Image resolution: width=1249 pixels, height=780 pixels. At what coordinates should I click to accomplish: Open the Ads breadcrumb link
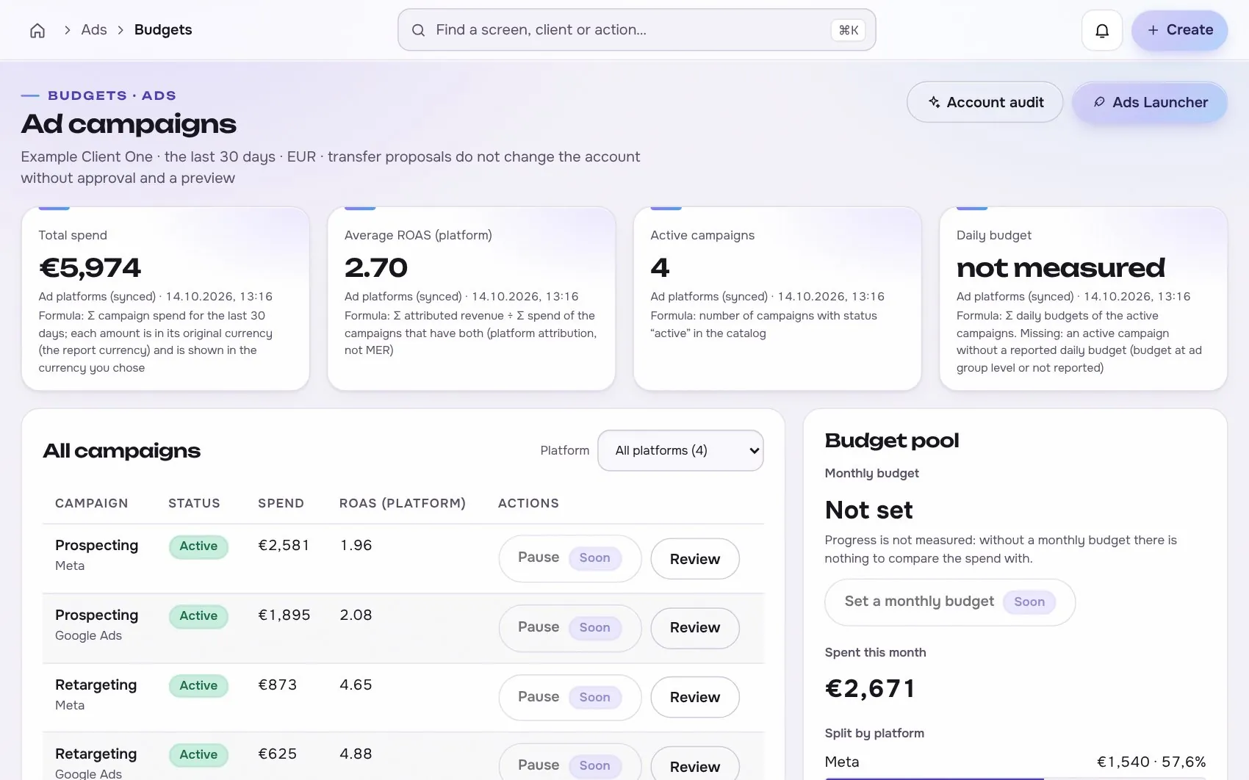[94, 30]
